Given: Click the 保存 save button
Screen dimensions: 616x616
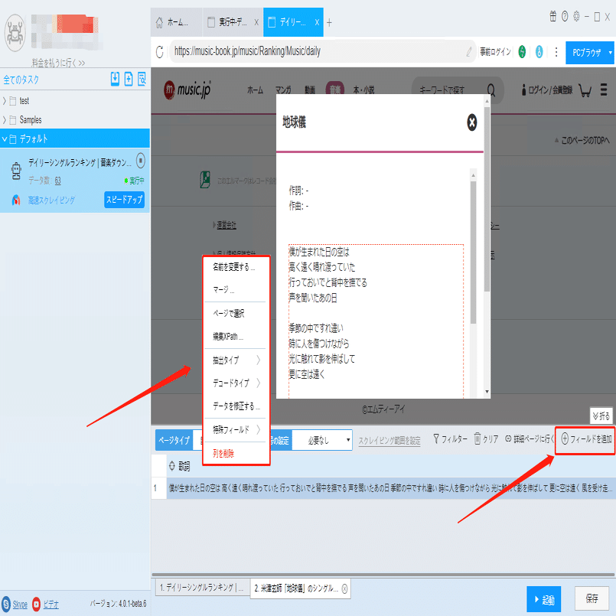Looking at the screenshot, I should [x=592, y=598].
